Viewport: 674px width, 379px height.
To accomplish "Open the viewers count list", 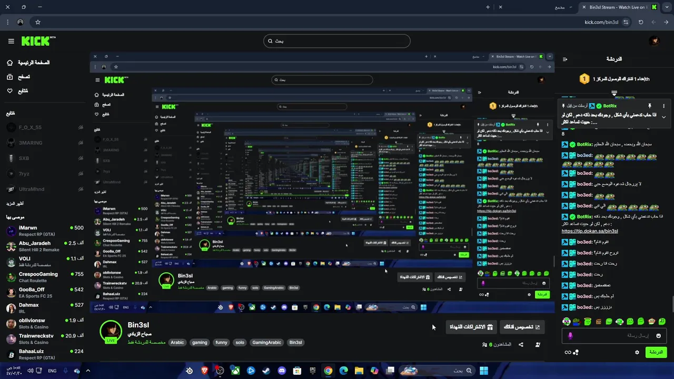I will [x=496, y=345].
